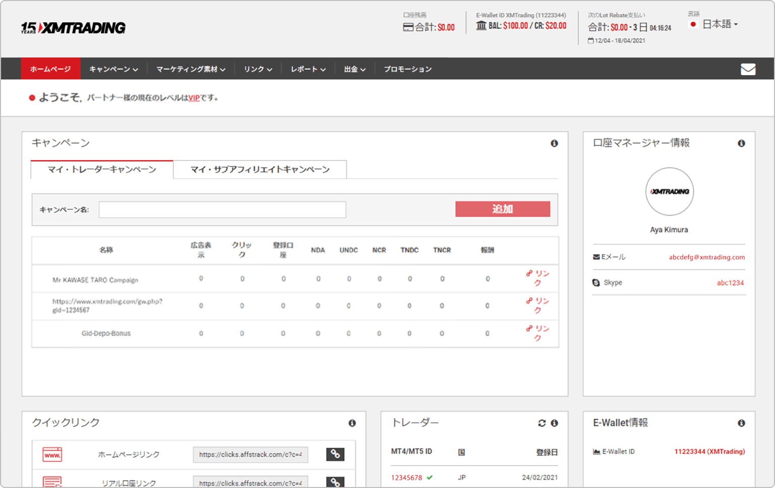Image resolution: width=775 pixels, height=488 pixels.
Task: Click info icon in クイックリンク panel
Action: [x=352, y=423]
